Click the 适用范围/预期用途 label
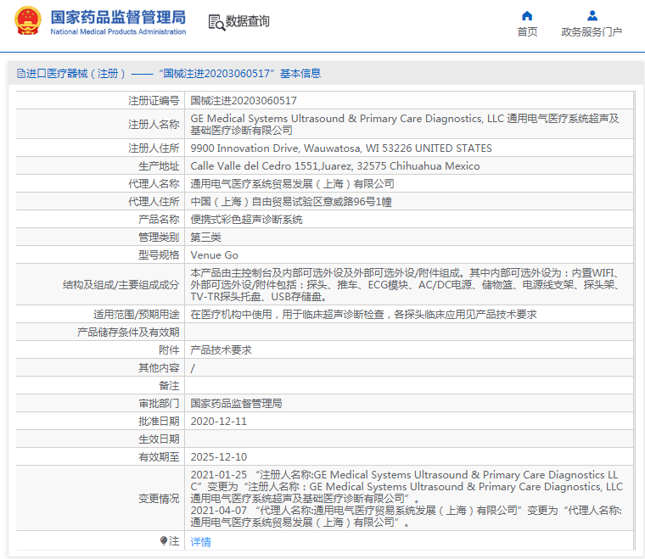The width and height of the screenshot is (645, 559). [136, 315]
